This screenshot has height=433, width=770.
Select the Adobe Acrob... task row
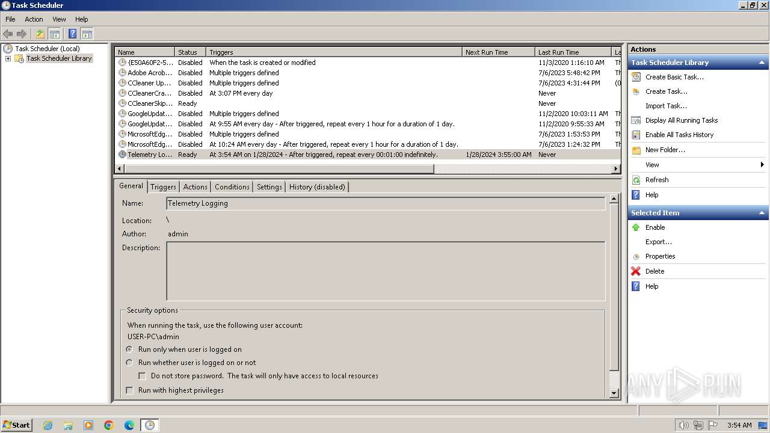[368, 73]
